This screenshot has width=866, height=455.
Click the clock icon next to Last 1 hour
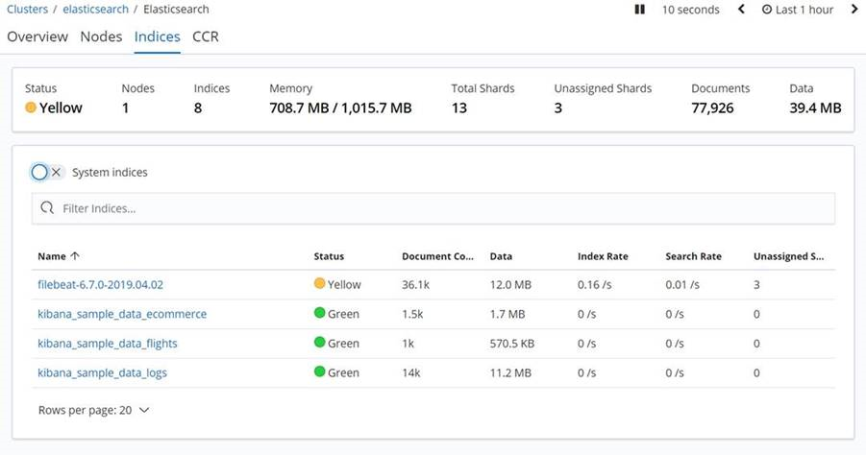click(767, 10)
